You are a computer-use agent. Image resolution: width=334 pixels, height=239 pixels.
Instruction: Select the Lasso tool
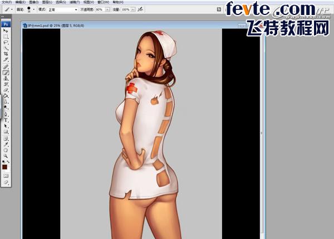(x=6, y=42)
